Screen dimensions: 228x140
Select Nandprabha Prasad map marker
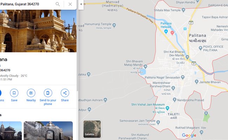tap(175, 99)
